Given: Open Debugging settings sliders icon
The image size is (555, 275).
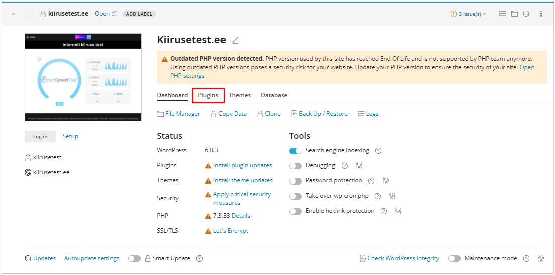Looking at the screenshot, I should pos(359,166).
